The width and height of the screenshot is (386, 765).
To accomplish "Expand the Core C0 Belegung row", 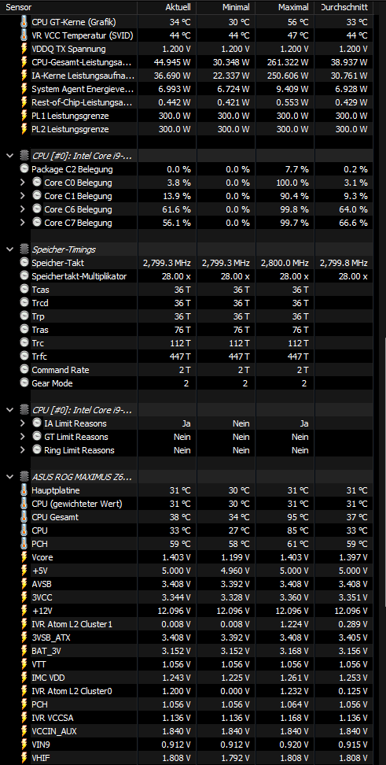I will click(x=22, y=183).
